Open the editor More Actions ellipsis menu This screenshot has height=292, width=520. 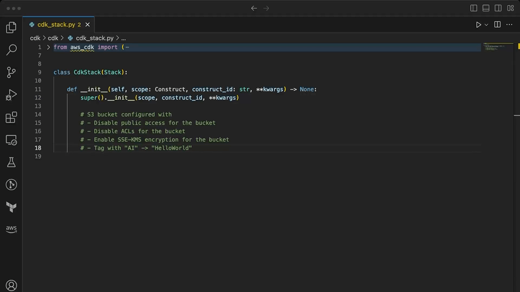510,25
